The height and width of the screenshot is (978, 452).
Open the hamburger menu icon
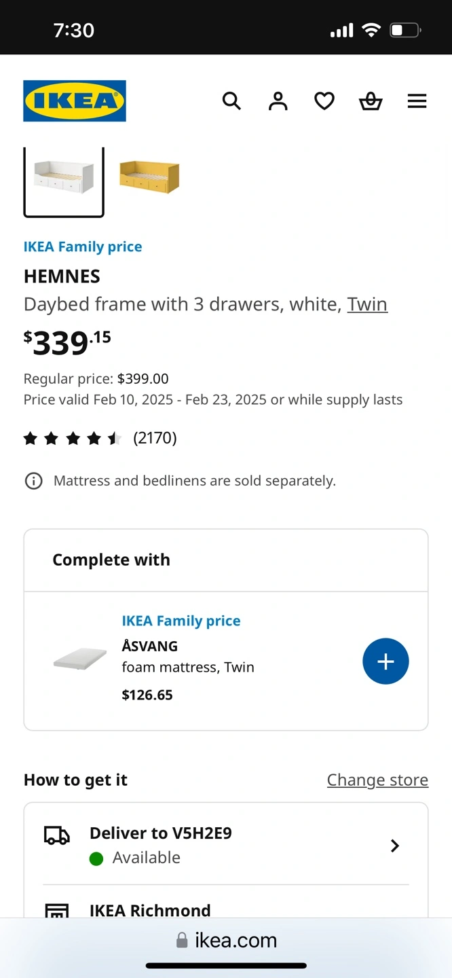(x=417, y=101)
